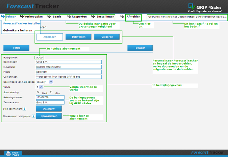
Task: Click the Industrietak input field
Action: click(x=69, y=67)
